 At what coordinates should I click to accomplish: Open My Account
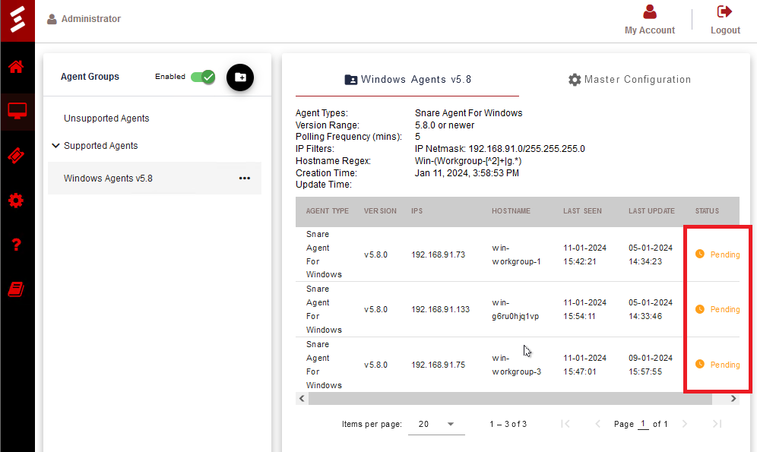649,19
